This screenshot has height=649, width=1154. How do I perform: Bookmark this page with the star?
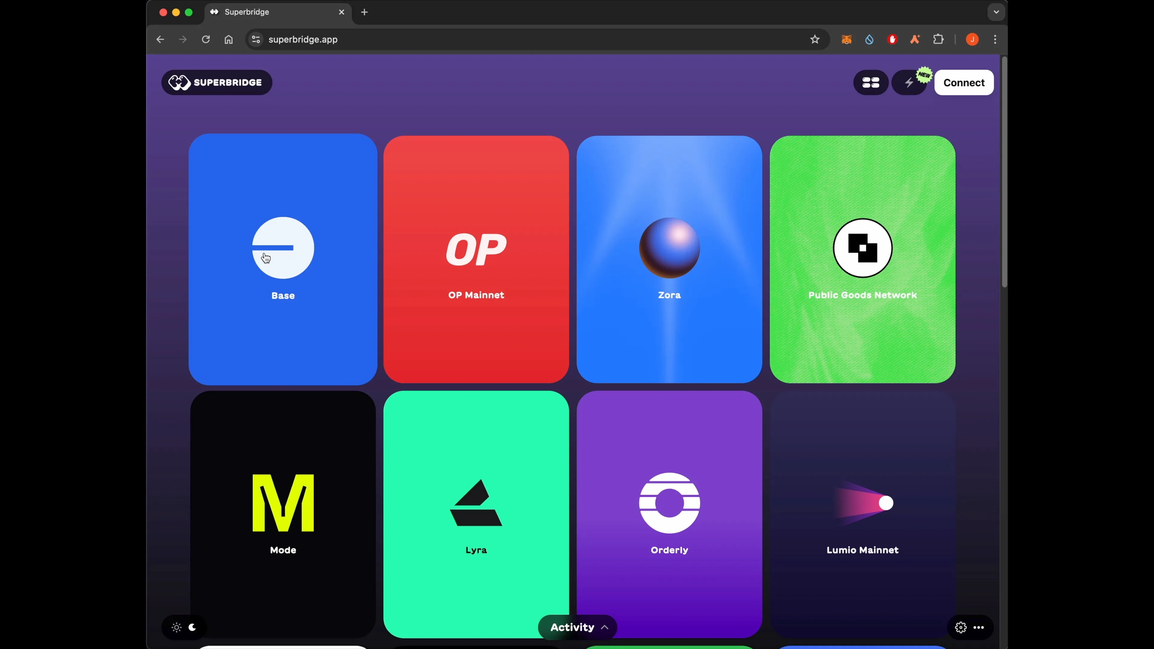tap(815, 39)
